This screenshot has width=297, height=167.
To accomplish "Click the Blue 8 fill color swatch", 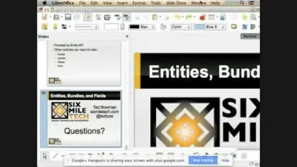I will [210, 27].
